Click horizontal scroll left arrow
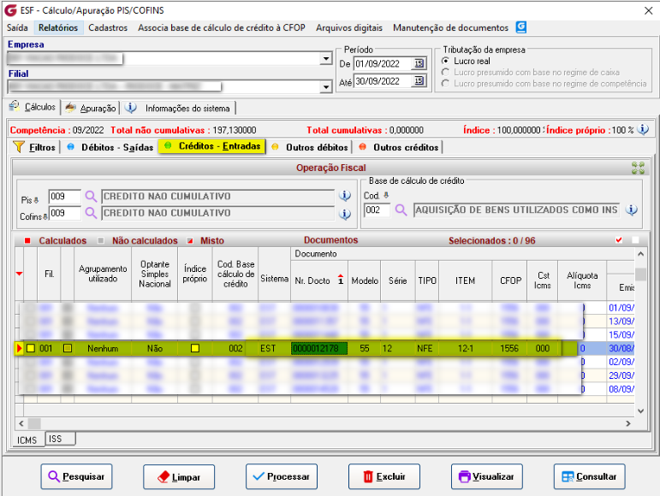Viewport: 660px width, 496px height. (x=21, y=423)
